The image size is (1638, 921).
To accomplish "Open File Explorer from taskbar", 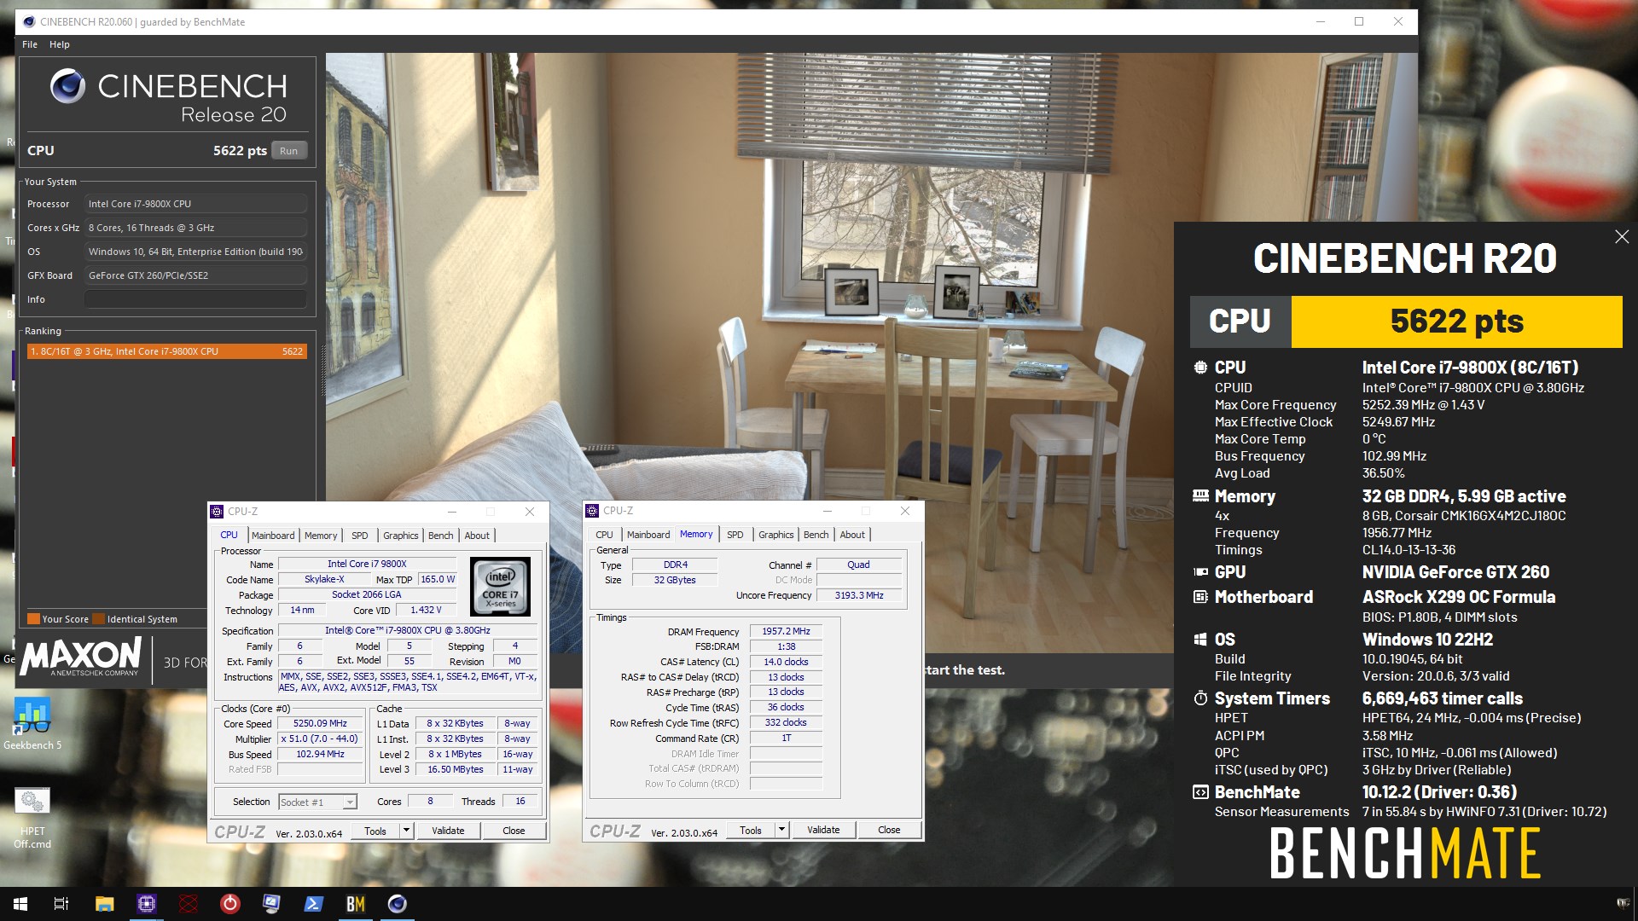I will (104, 904).
